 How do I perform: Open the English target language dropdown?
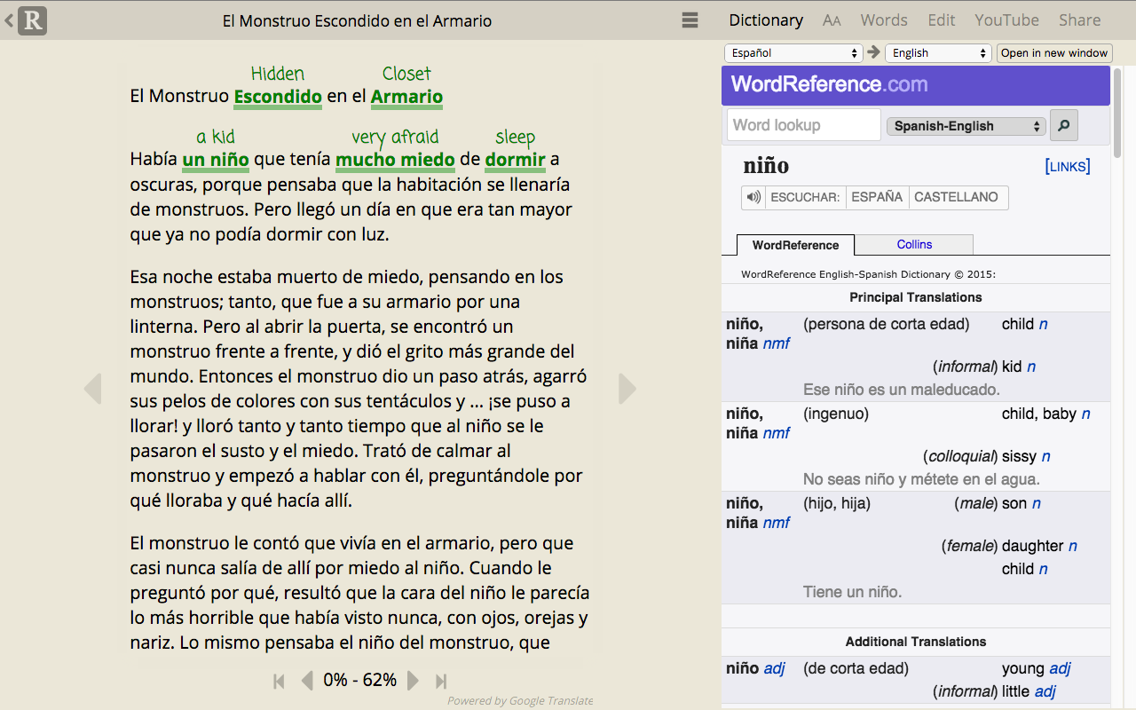click(x=938, y=52)
